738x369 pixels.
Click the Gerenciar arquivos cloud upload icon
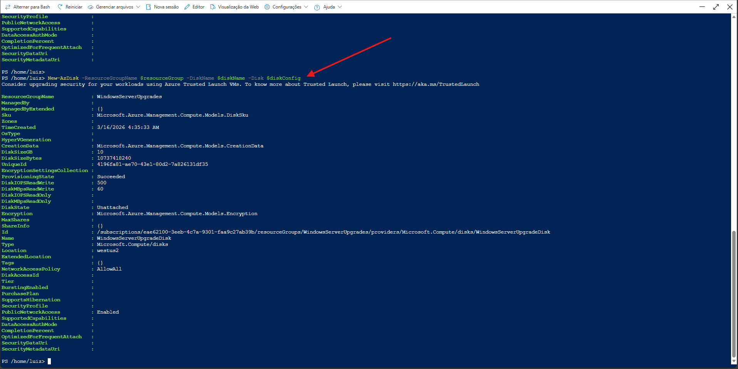tap(91, 7)
